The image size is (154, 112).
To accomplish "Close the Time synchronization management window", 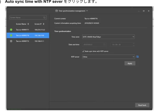I will click(x=148, y=11).
